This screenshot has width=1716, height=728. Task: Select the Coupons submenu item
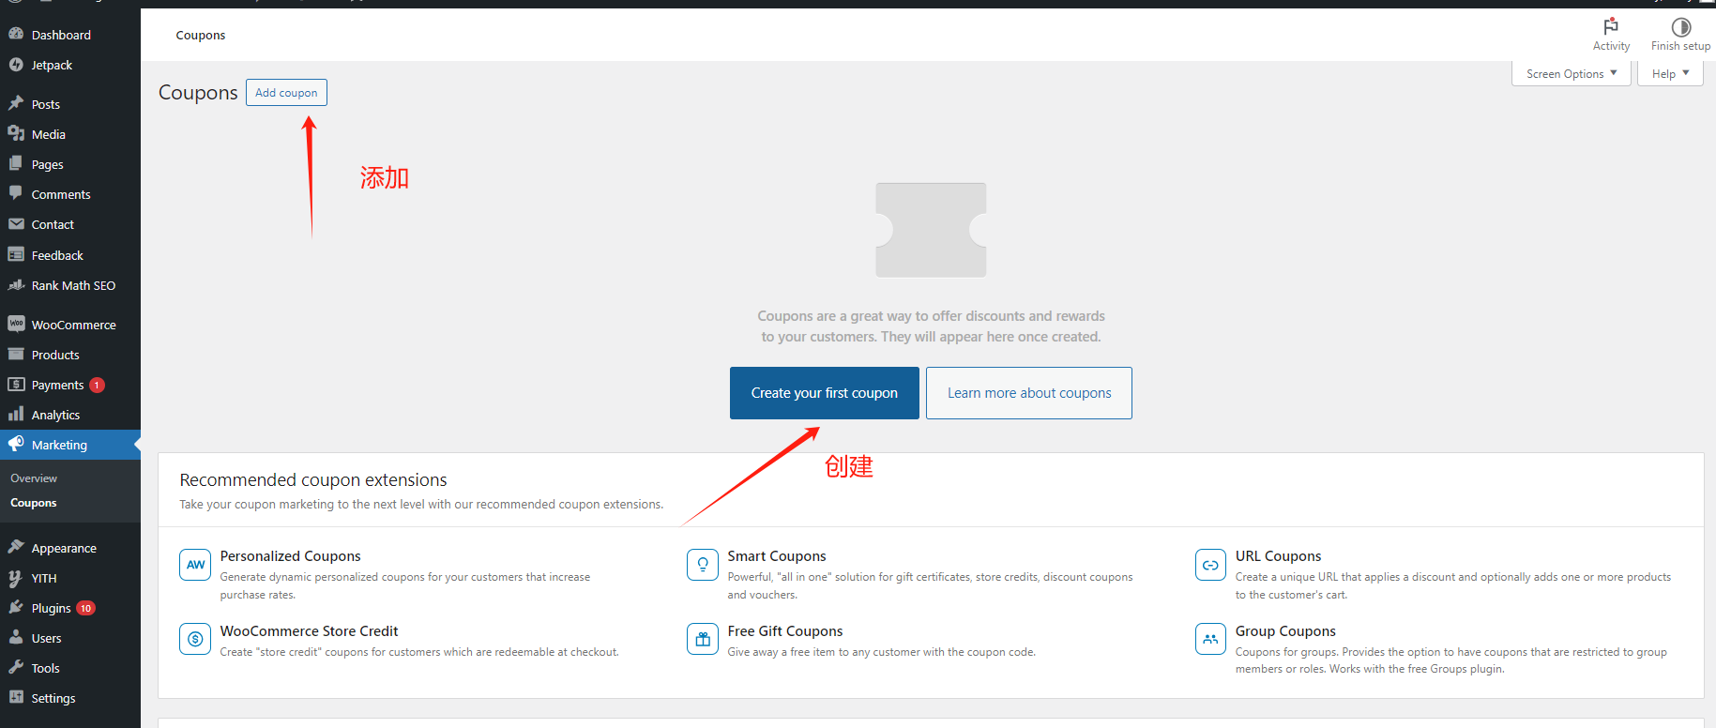(x=34, y=503)
